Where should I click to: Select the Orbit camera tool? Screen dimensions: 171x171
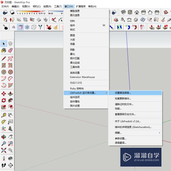[4, 137]
